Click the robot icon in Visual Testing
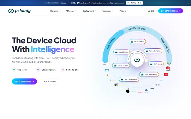 coord(116,52)
